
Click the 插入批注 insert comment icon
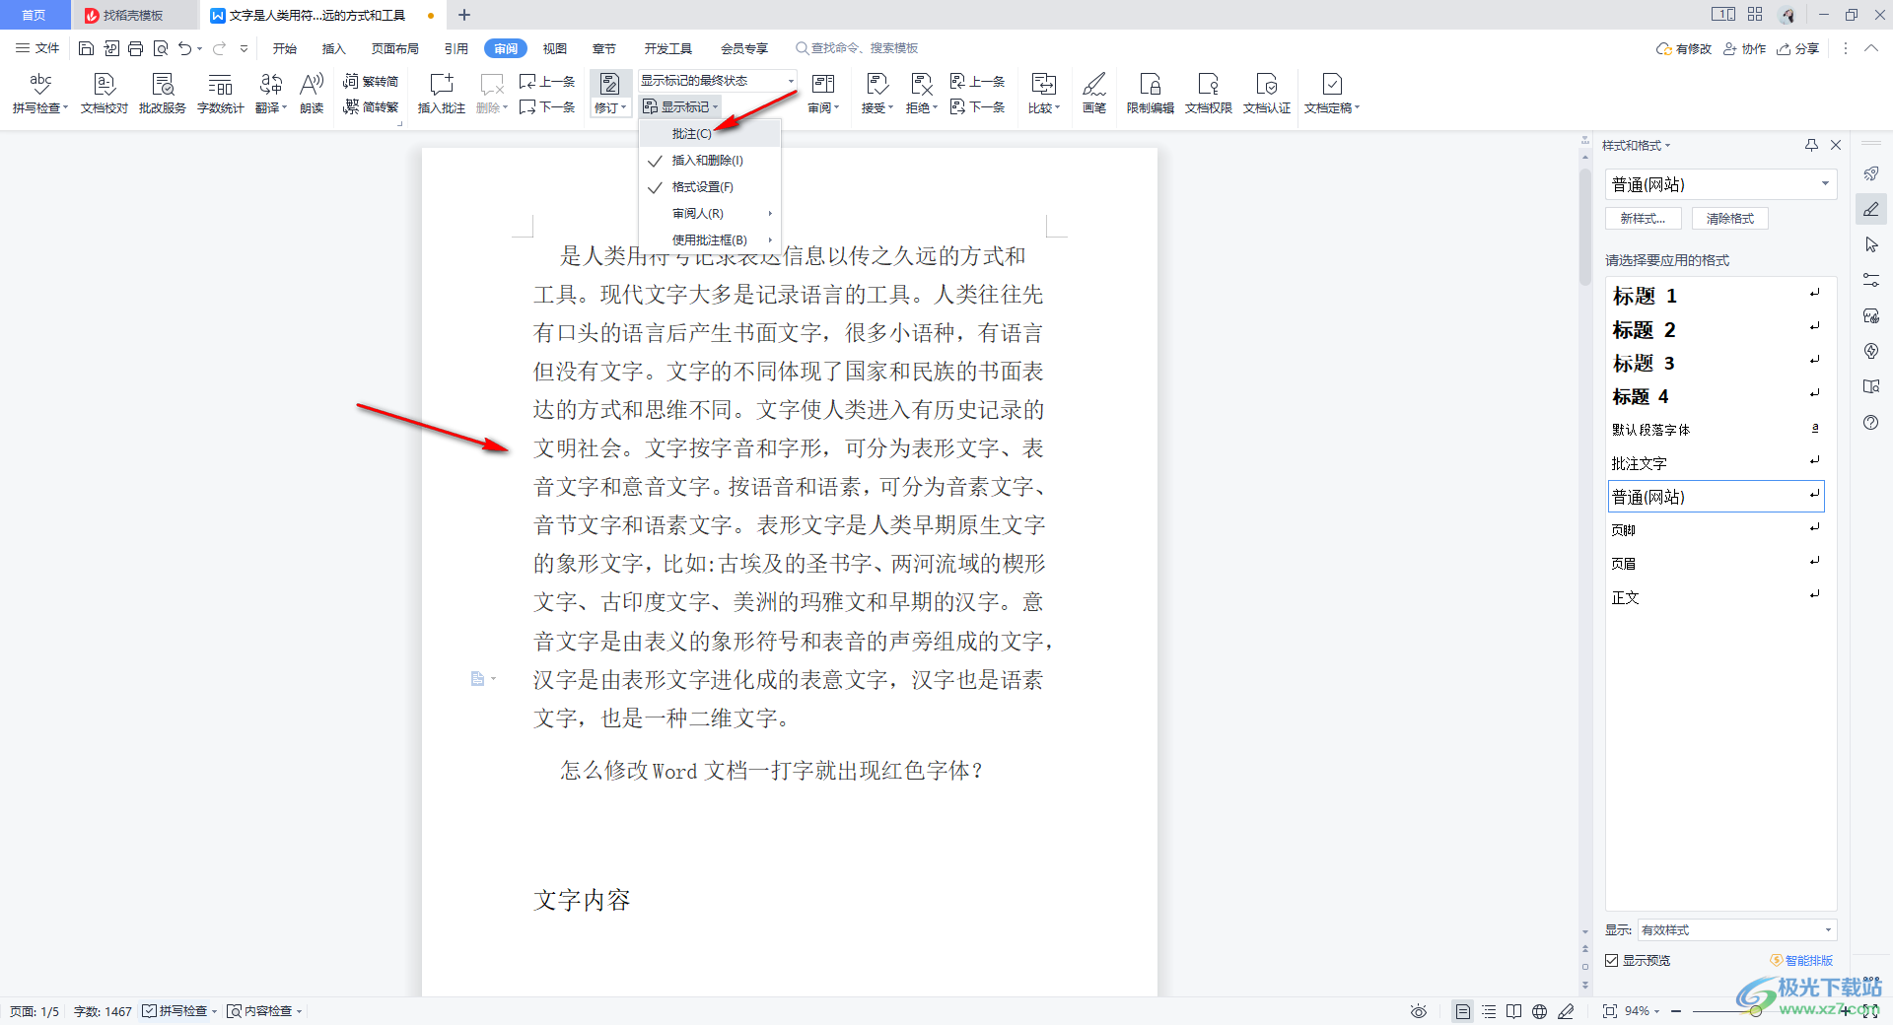pyautogui.click(x=442, y=94)
